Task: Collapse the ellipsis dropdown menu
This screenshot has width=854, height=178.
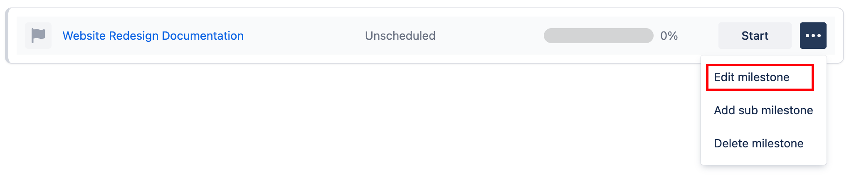Action: (x=813, y=36)
